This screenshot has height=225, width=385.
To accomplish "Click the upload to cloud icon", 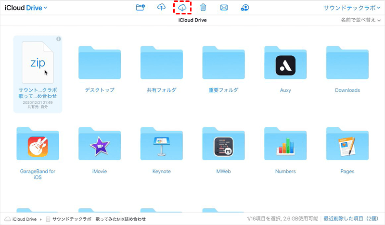I will [161, 8].
